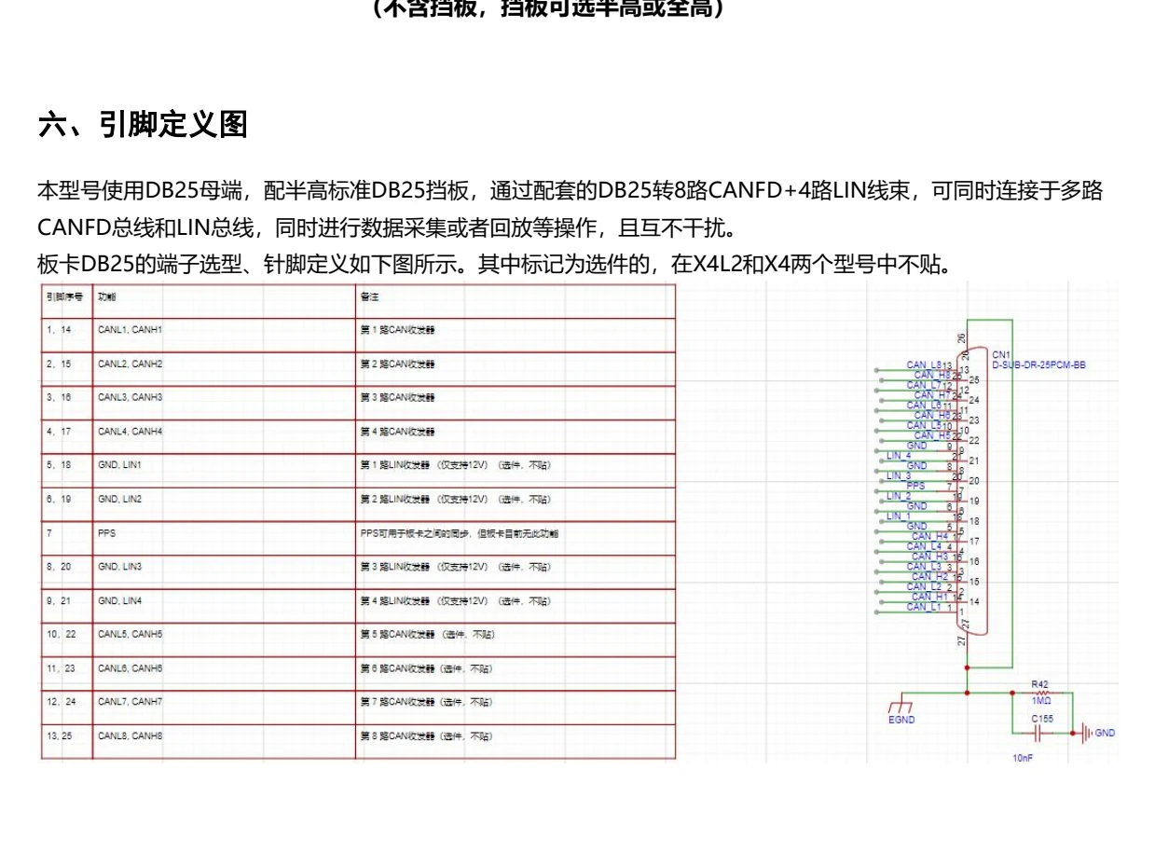Click capacitor label "C155"
The width and height of the screenshot is (1155, 866).
[x=1042, y=719]
